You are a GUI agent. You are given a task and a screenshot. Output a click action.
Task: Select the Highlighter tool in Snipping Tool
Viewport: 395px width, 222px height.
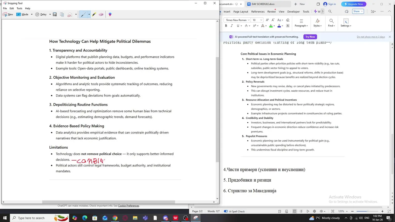pyautogui.click(x=94, y=14)
